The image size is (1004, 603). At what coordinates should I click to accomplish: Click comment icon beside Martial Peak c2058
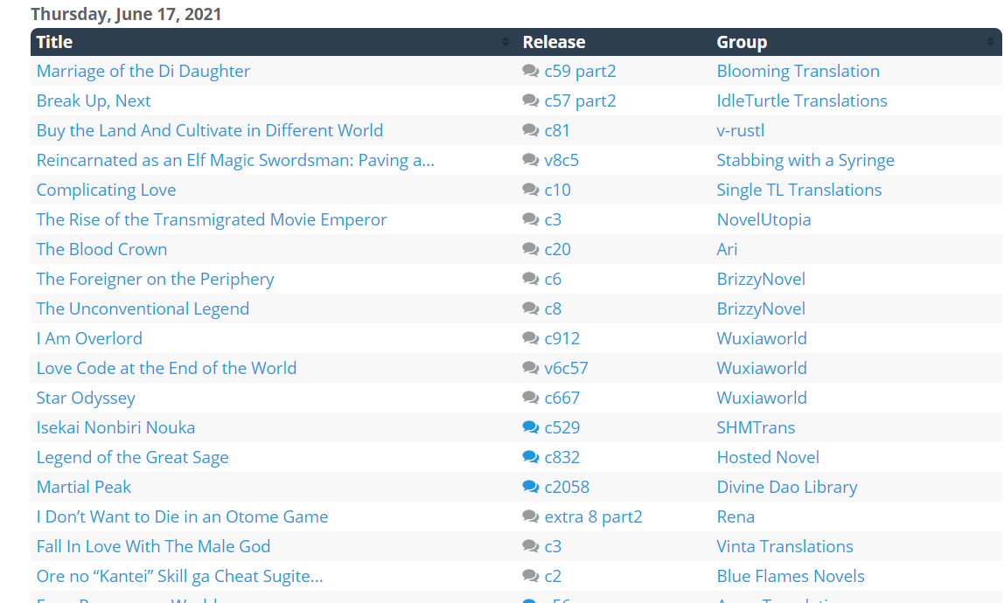530,487
